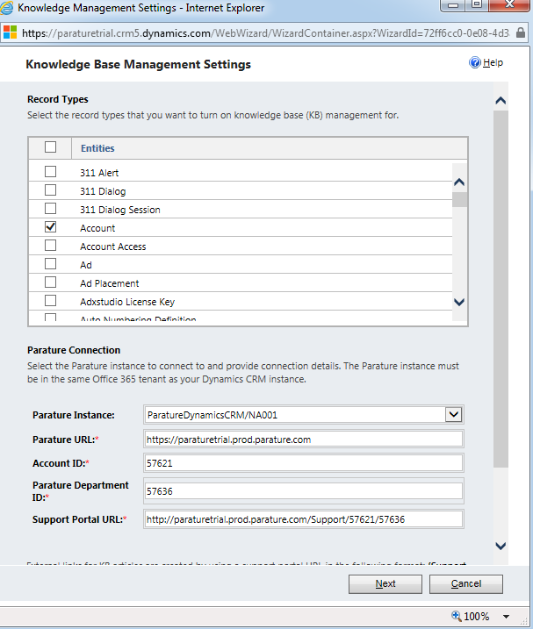Click the Parature Department ID field

pos(303,491)
